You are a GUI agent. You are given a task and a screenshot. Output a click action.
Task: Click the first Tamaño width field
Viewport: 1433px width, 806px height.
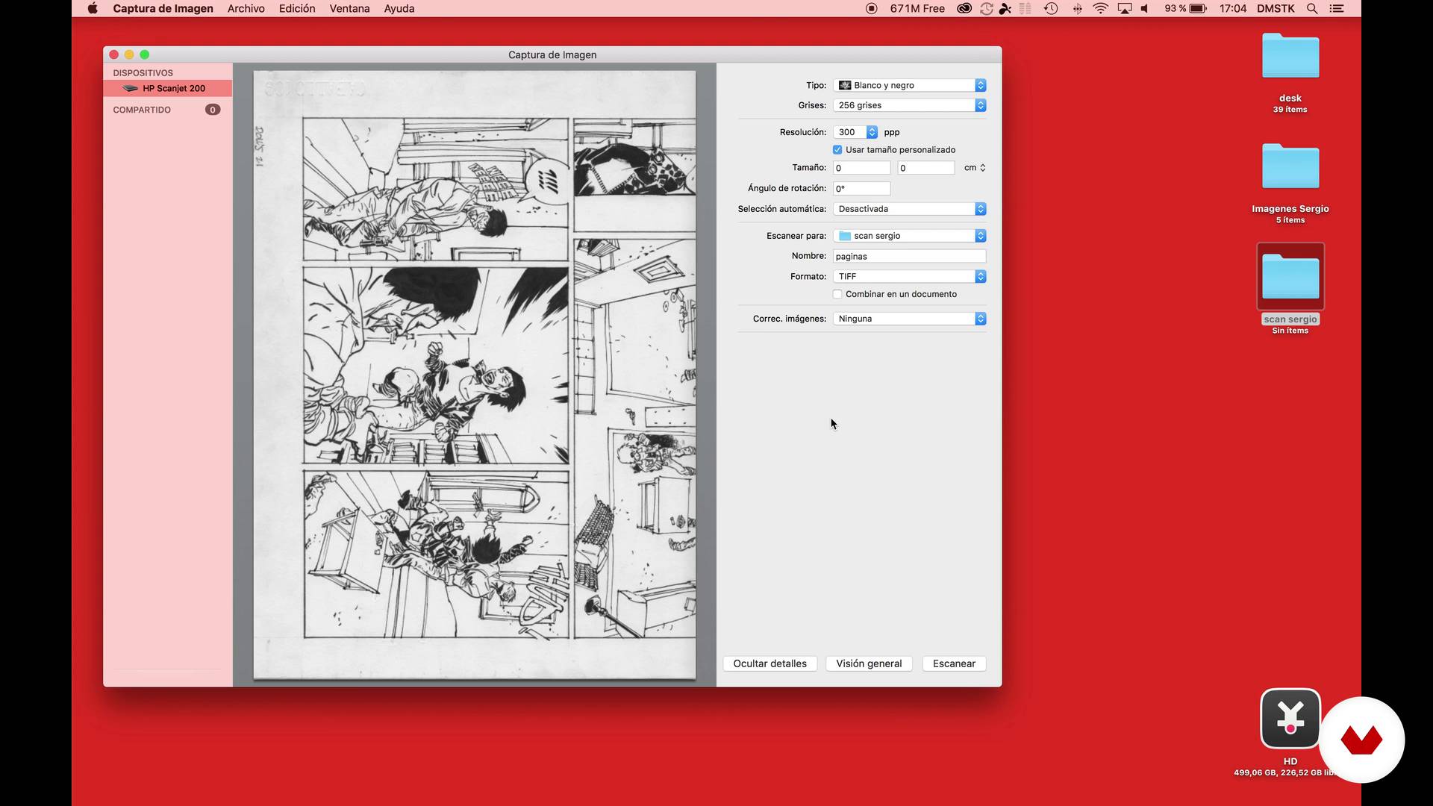tap(862, 168)
